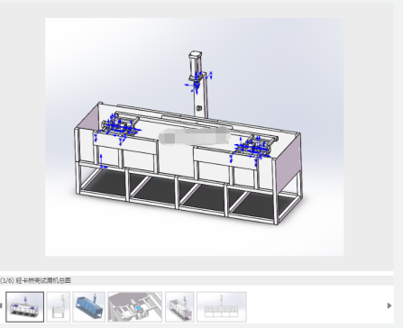Screen dimensions: 403x328
Task: Open the main 3D model preview image
Action: [195, 137]
